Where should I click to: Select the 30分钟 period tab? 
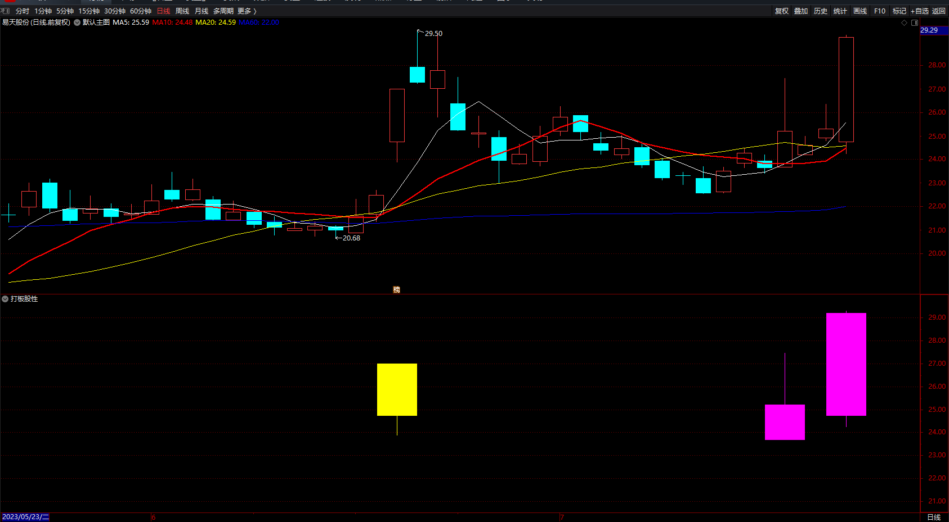coord(115,11)
